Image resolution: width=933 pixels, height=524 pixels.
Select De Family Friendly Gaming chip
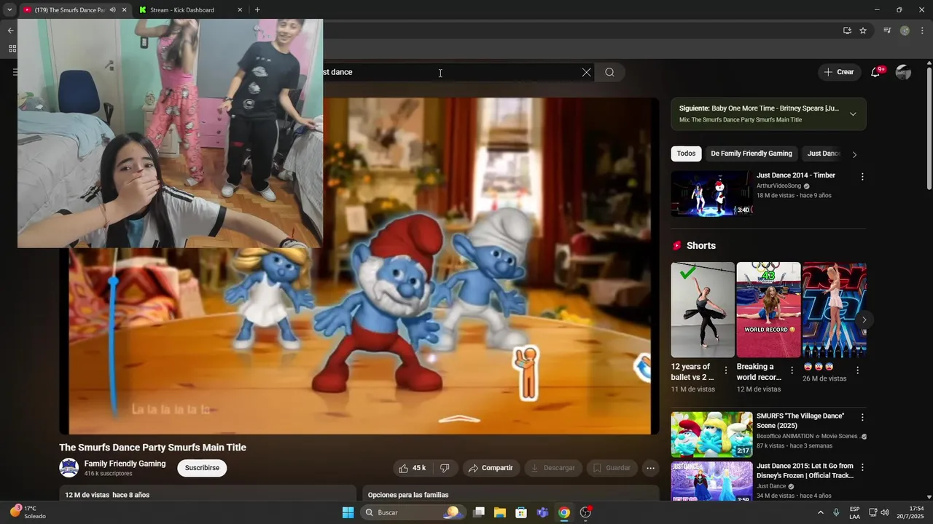pyautogui.click(x=752, y=154)
